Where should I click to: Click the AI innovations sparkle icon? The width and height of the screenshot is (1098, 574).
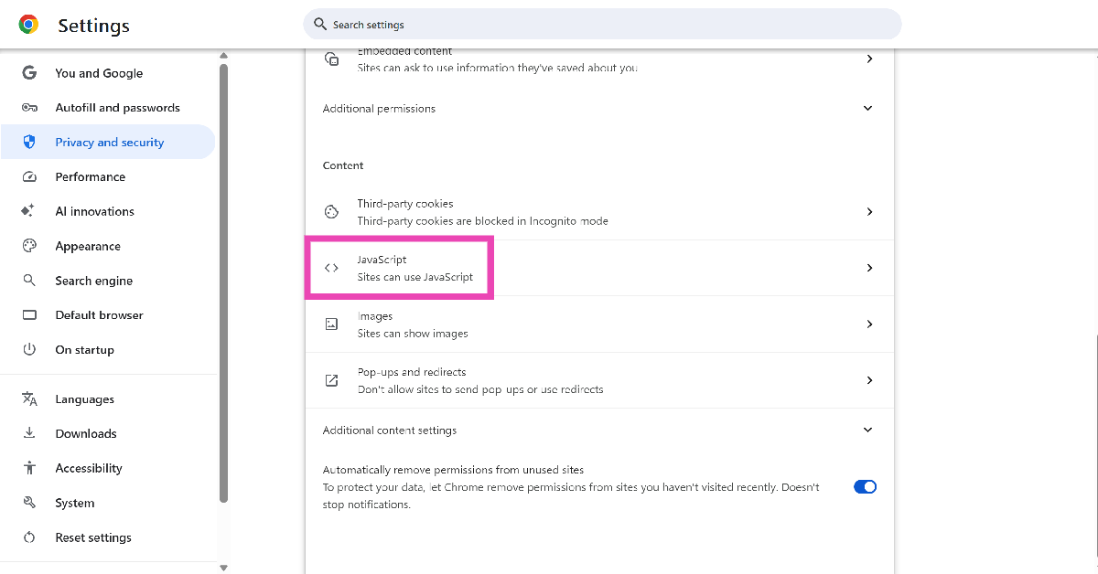(28, 211)
